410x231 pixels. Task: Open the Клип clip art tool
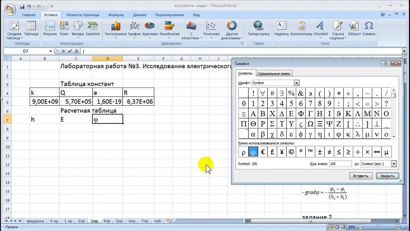pos(64,29)
